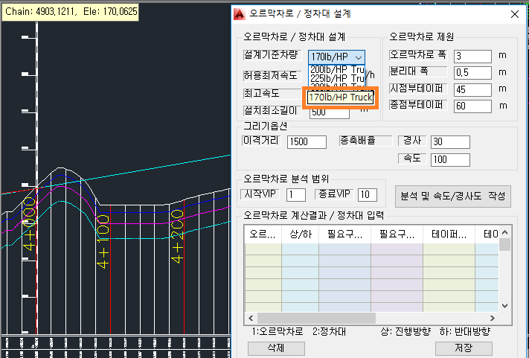Close the 오르막차로 / 정차대 설계 dialog
The height and width of the screenshot is (358, 529).
click(x=513, y=13)
